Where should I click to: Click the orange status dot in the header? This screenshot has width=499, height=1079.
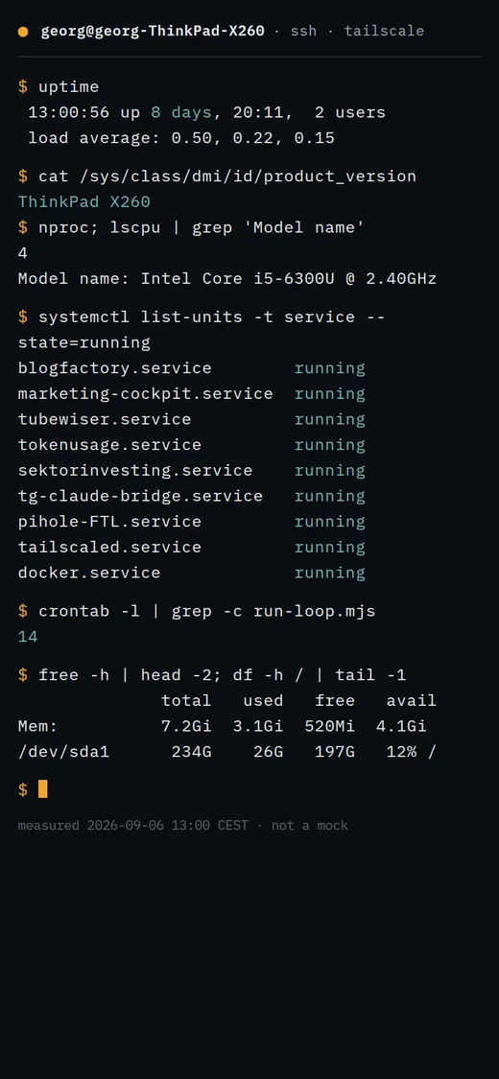[x=23, y=32]
